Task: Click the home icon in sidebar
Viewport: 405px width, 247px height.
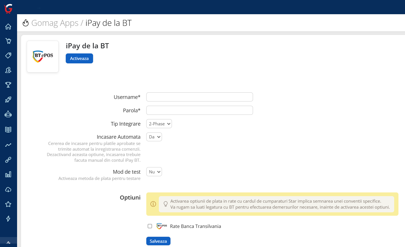Action: (x=8, y=26)
